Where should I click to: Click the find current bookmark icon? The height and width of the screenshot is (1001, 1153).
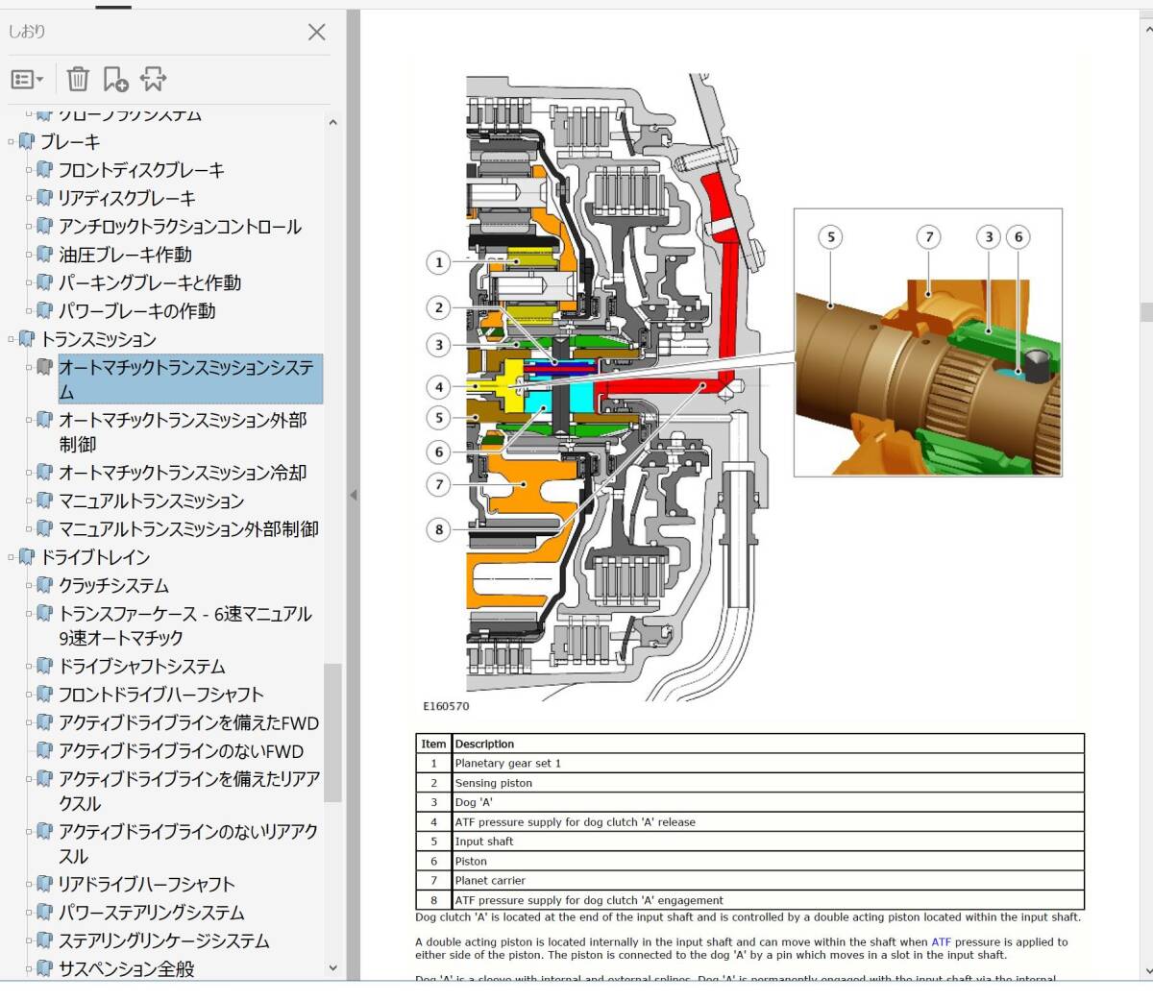(x=153, y=79)
